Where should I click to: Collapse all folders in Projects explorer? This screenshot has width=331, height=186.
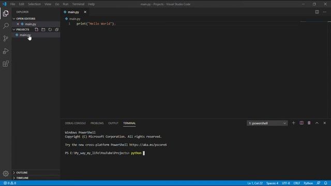click(57, 29)
